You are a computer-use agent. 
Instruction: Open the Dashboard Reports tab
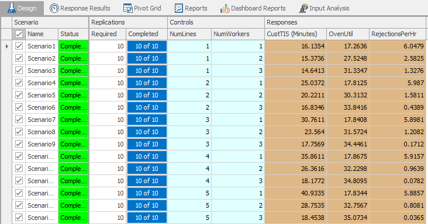253,8
